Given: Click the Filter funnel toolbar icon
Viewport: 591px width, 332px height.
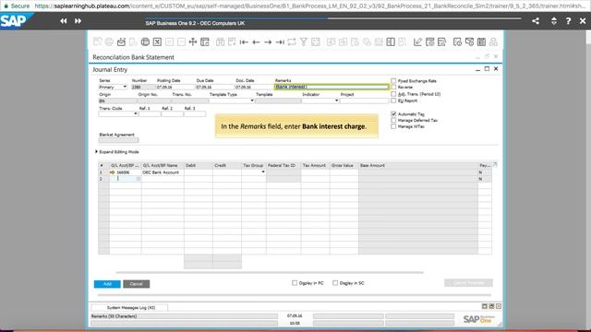Looking at the screenshot, I should (x=304, y=41).
